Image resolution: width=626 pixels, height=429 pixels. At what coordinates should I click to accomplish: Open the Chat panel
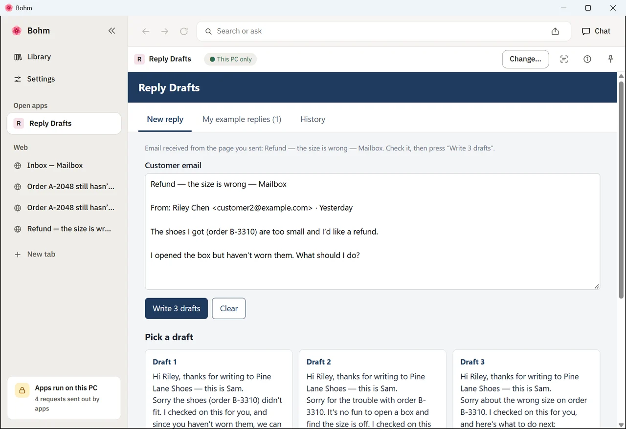tap(596, 31)
